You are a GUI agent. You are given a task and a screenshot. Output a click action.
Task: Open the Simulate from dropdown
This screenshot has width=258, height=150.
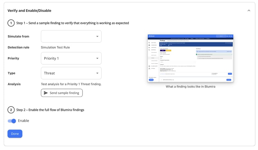[71, 36]
